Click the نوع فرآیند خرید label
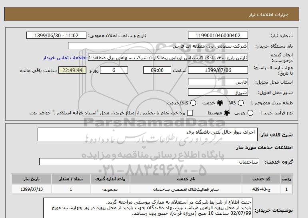 click(276, 113)
